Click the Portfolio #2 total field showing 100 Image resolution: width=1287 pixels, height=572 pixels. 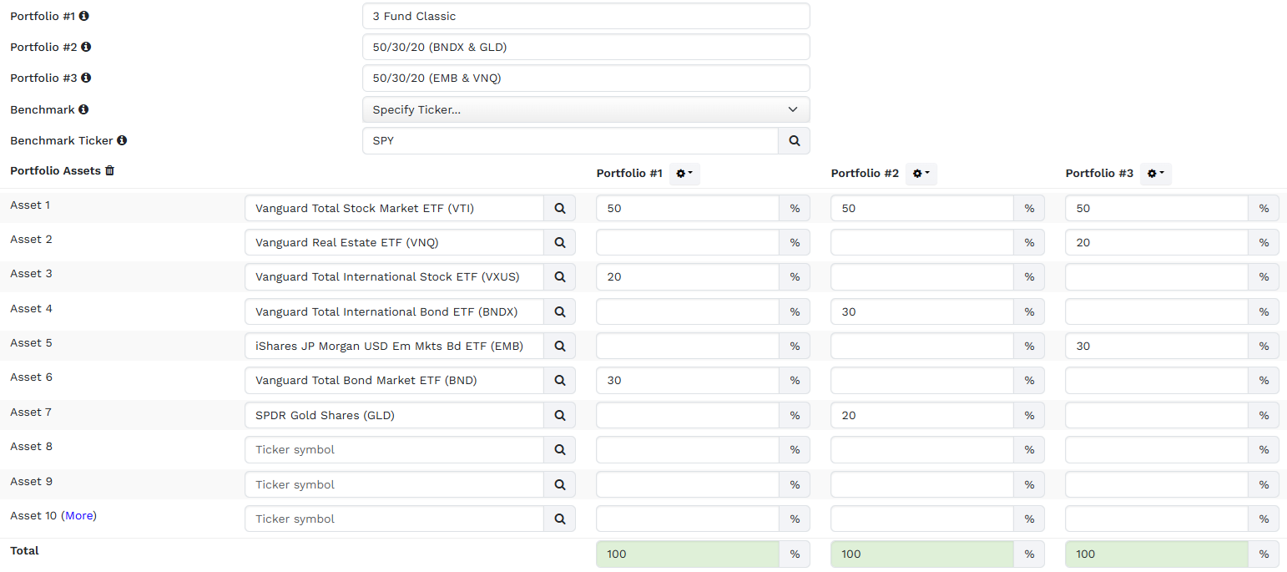[x=922, y=554]
